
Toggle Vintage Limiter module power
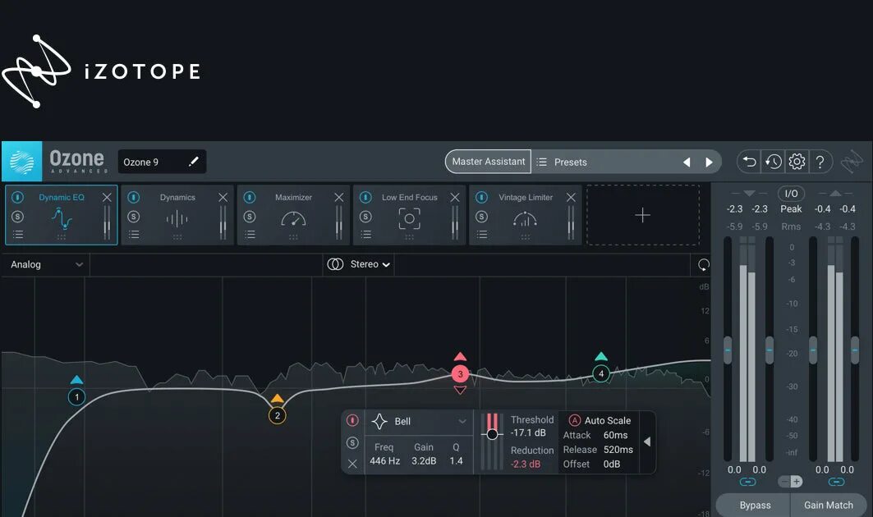click(x=481, y=197)
